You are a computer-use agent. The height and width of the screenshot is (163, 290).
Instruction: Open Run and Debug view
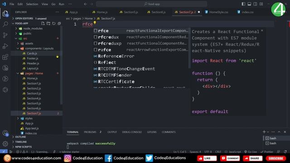point(5,46)
